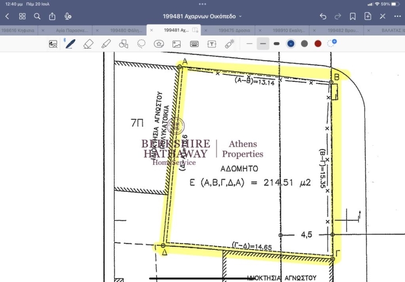Activate the Laser pointer tool
Screen dimensions: 405x282
[229, 44]
